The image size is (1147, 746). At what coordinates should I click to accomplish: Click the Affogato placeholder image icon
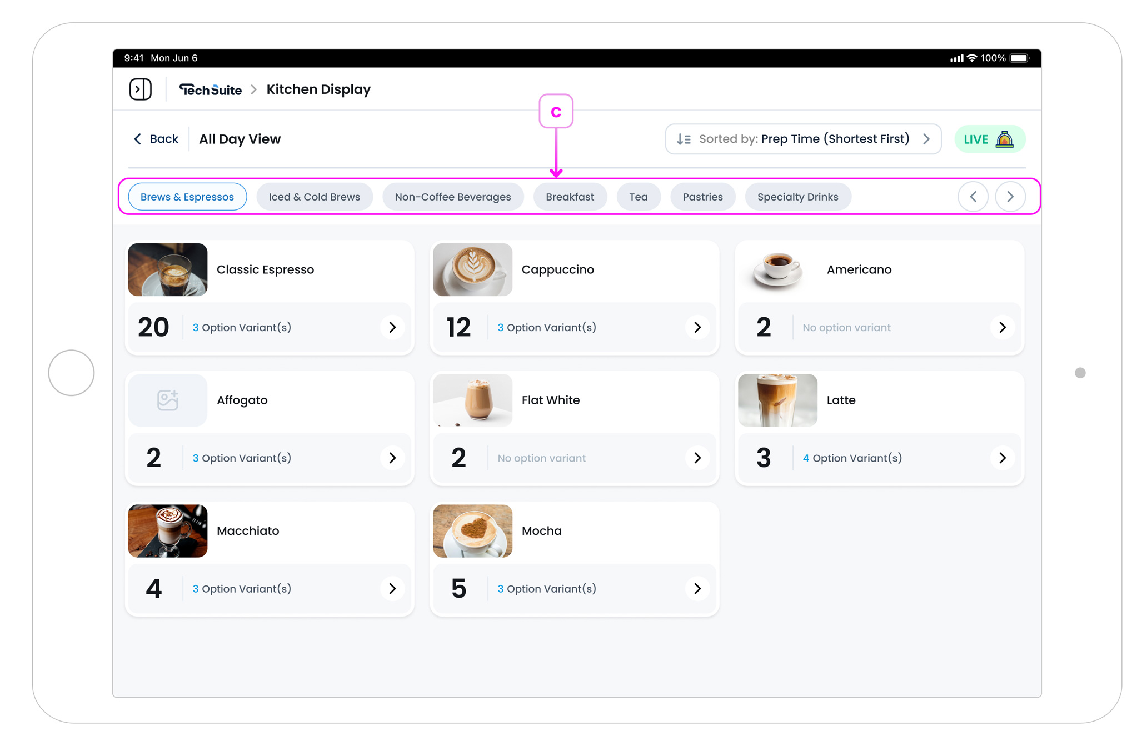point(167,400)
